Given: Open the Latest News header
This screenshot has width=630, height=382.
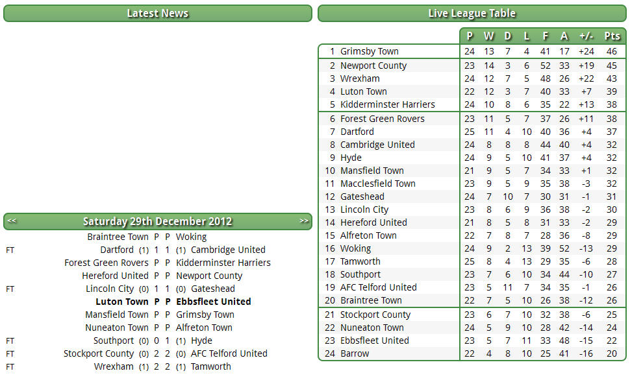Looking at the screenshot, I should (157, 13).
